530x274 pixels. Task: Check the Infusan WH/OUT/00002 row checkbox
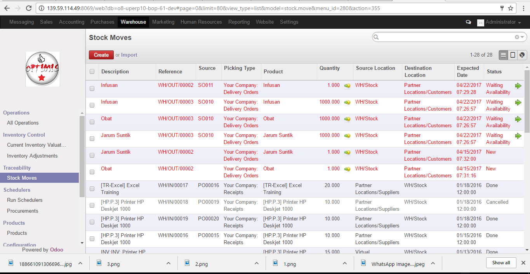point(92,88)
